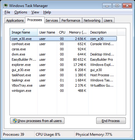Click the shield icon on Show processes button
135x140 pixels.
tap(15, 121)
